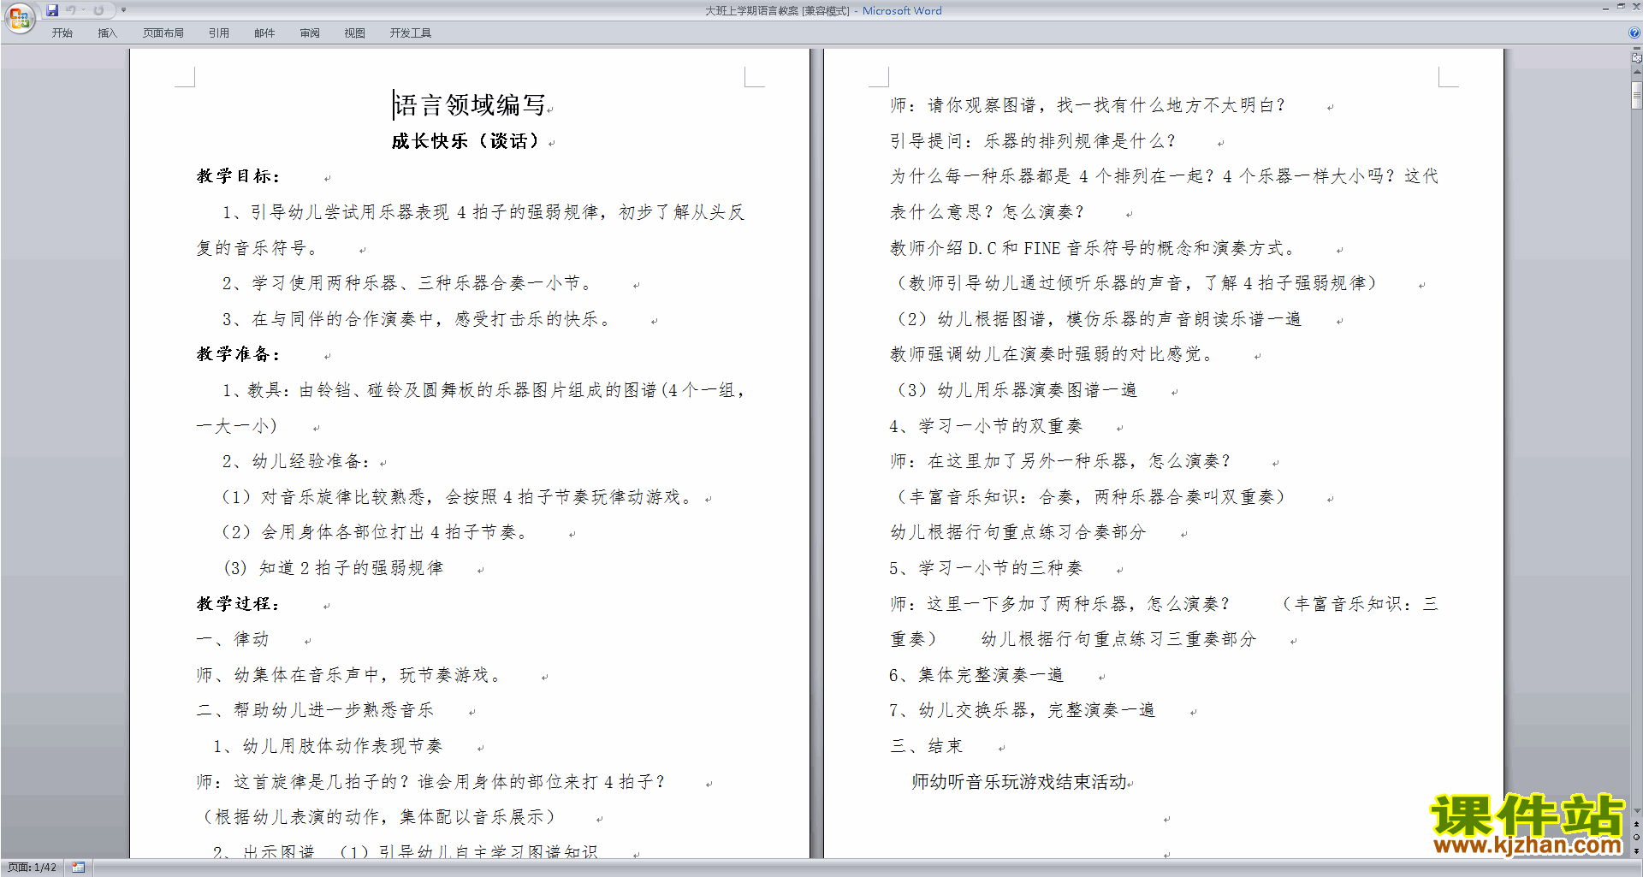Viewport: 1643px width, 877px height.
Task: Click the line (3) 知道 2 拍子的强弱规律
Action: point(334,568)
